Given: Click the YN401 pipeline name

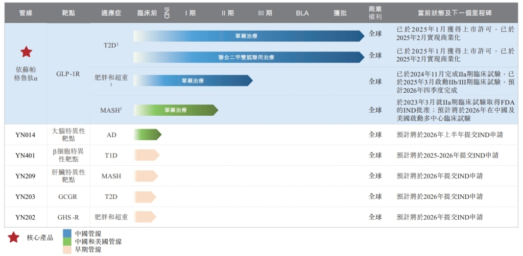Looking at the screenshot, I should (x=25, y=156).
